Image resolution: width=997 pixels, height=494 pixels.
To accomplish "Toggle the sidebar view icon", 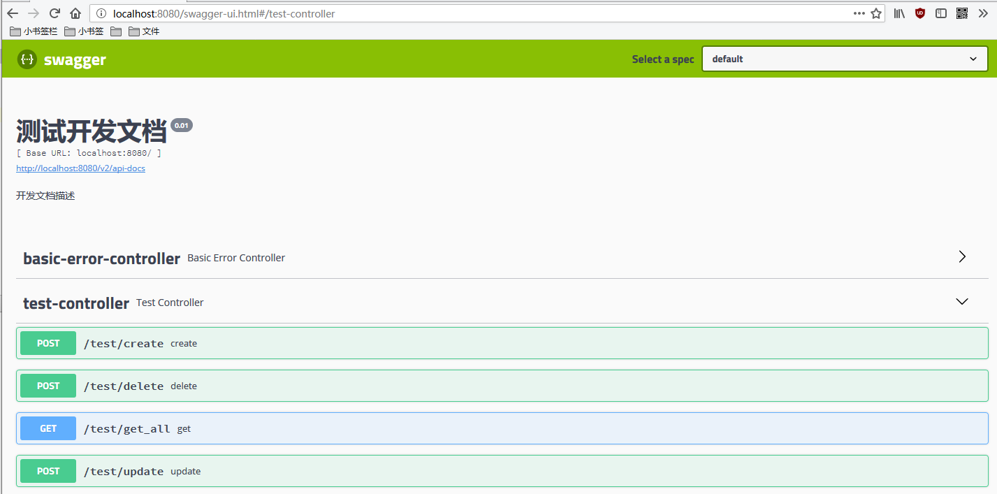I will coord(941,13).
